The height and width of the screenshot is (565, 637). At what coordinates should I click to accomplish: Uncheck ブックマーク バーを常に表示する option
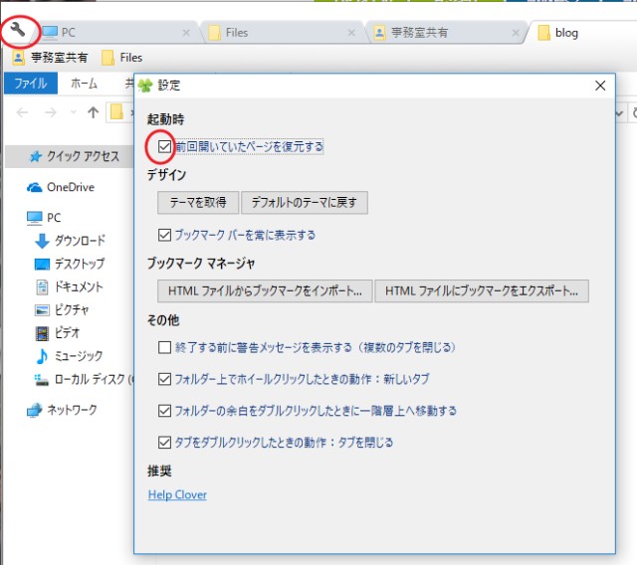(x=165, y=236)
